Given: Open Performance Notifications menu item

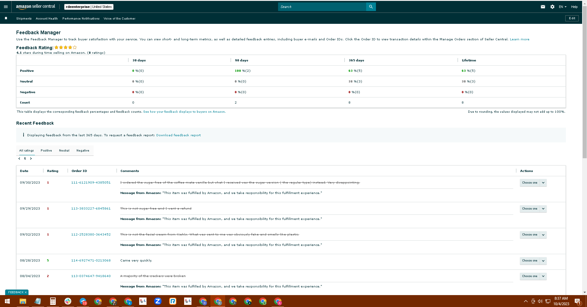Looking at the screenshot, I should point(81,19).
